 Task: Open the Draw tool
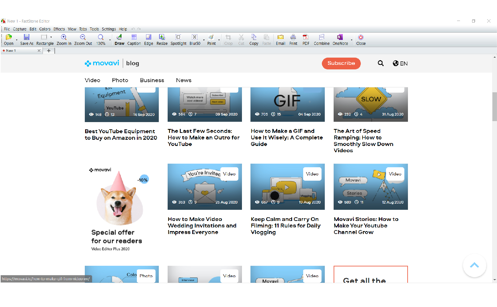point(119,40)
